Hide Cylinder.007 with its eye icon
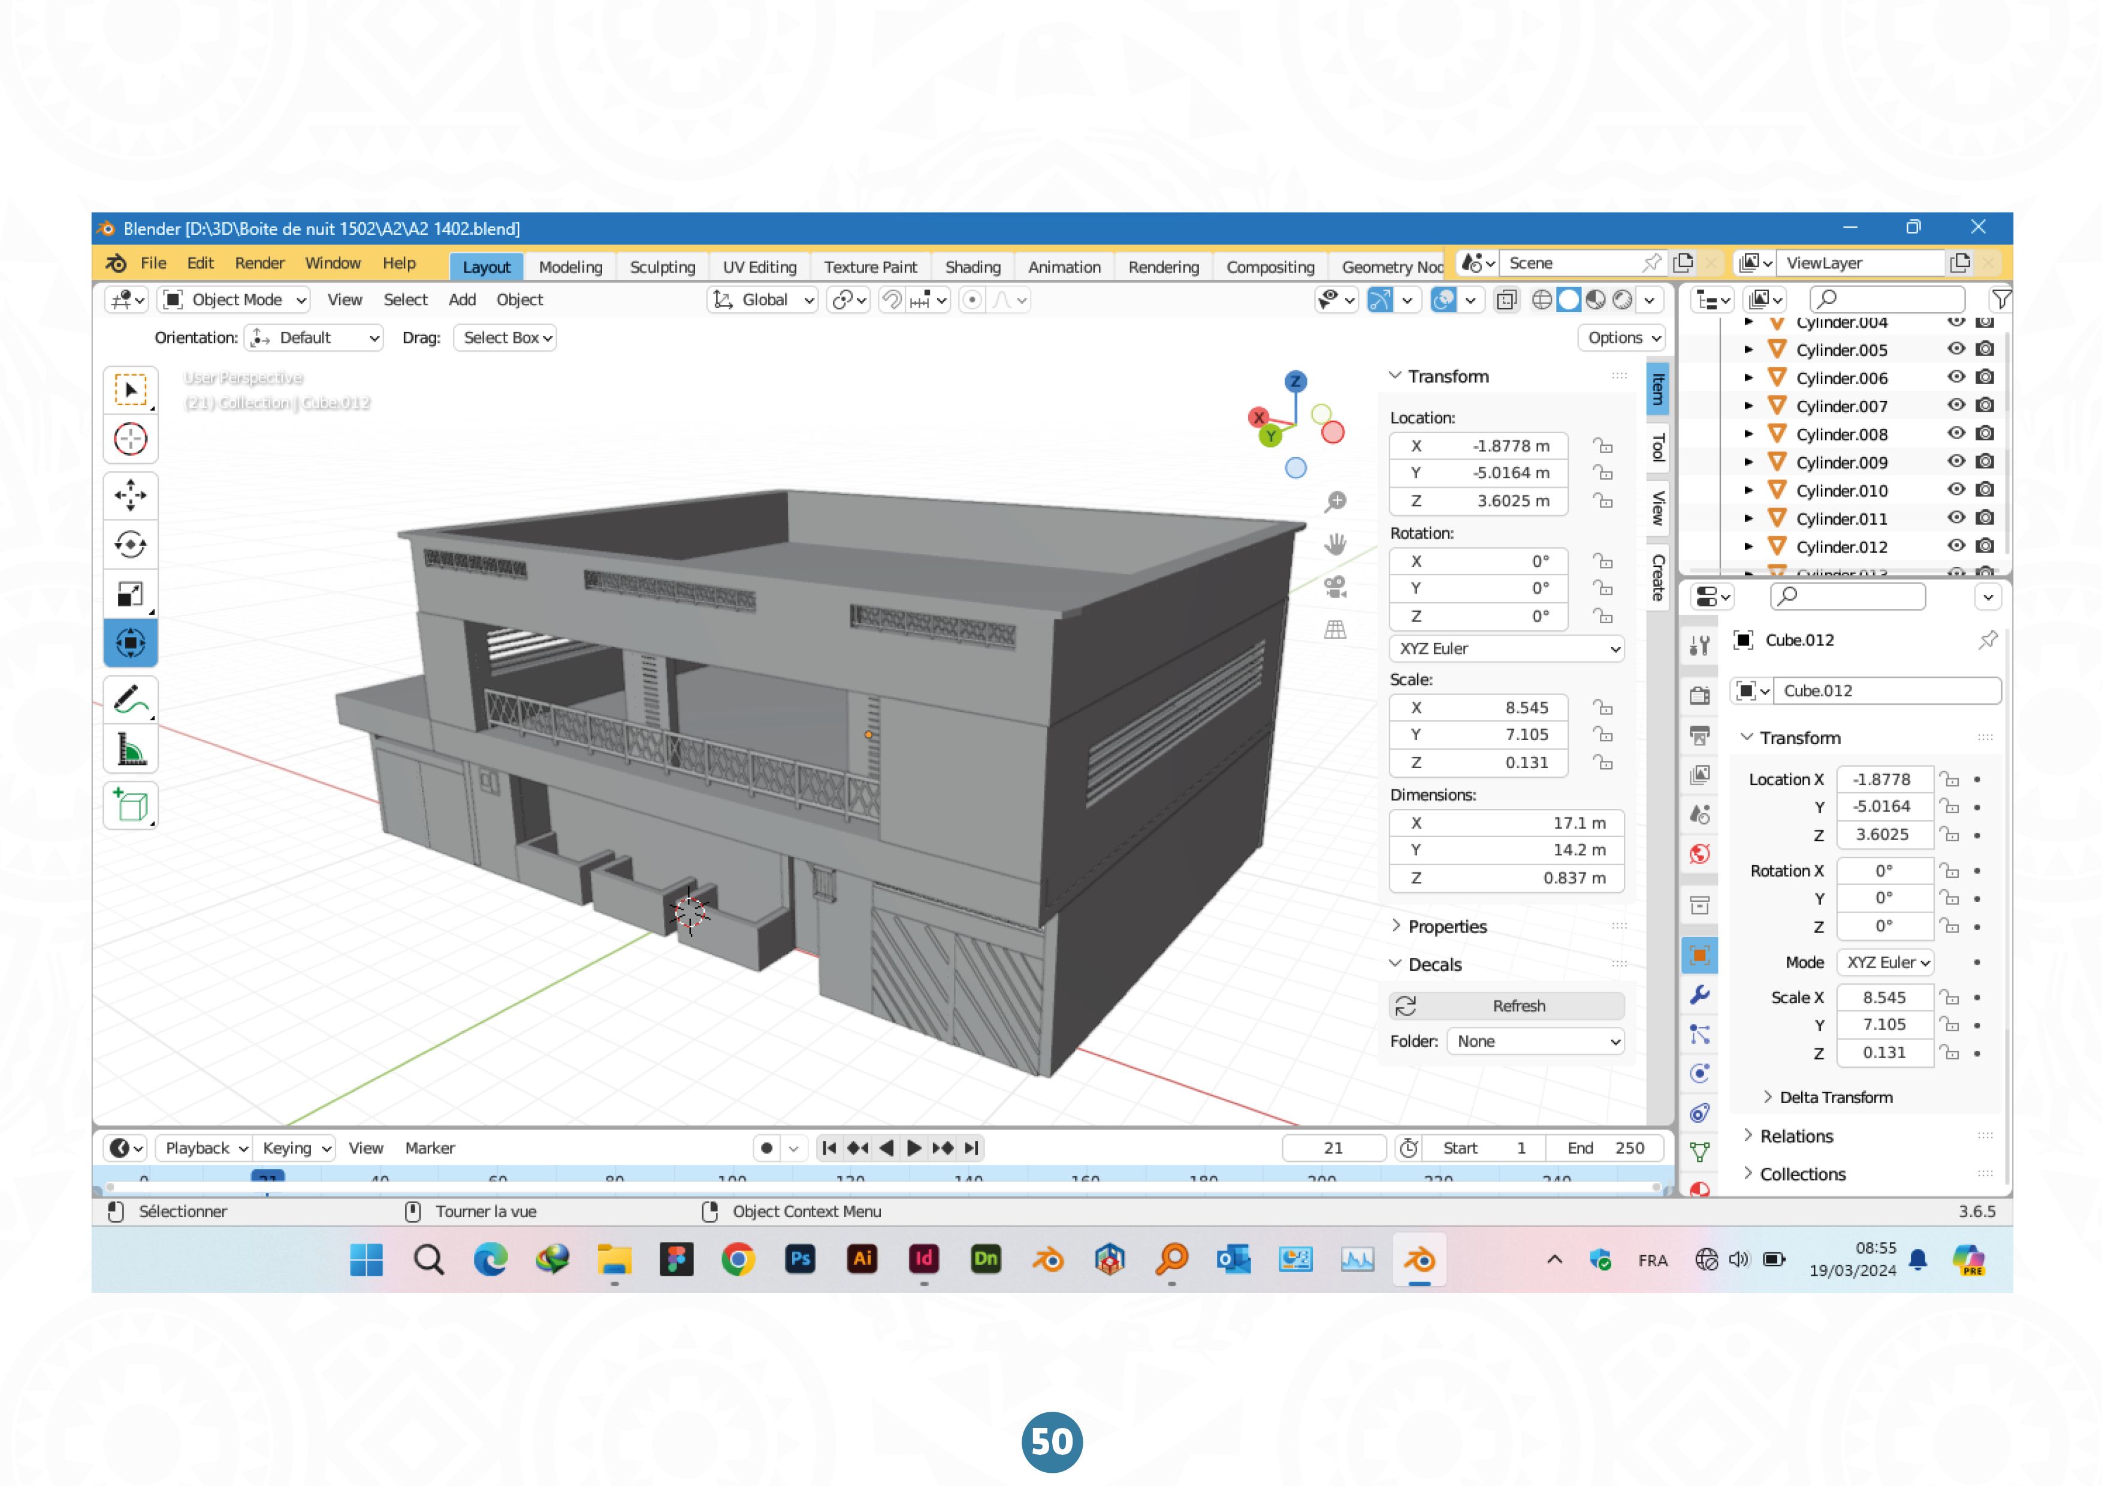The image size is (2102, 1486). point(1956,404)
